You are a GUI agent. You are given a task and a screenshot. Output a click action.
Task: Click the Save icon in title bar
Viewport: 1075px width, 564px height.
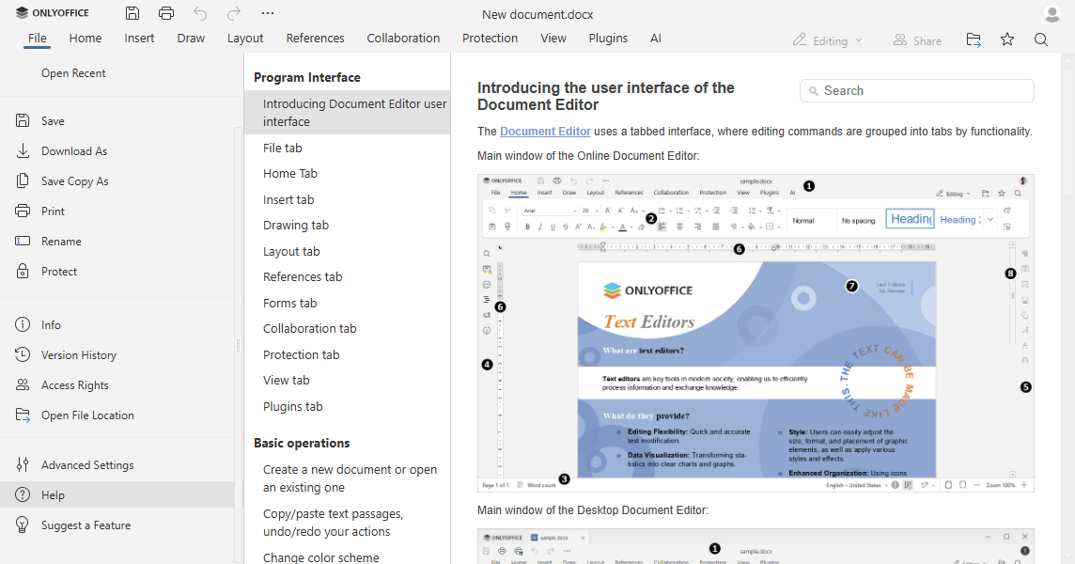pyautogui.click(x=132, y=13)
